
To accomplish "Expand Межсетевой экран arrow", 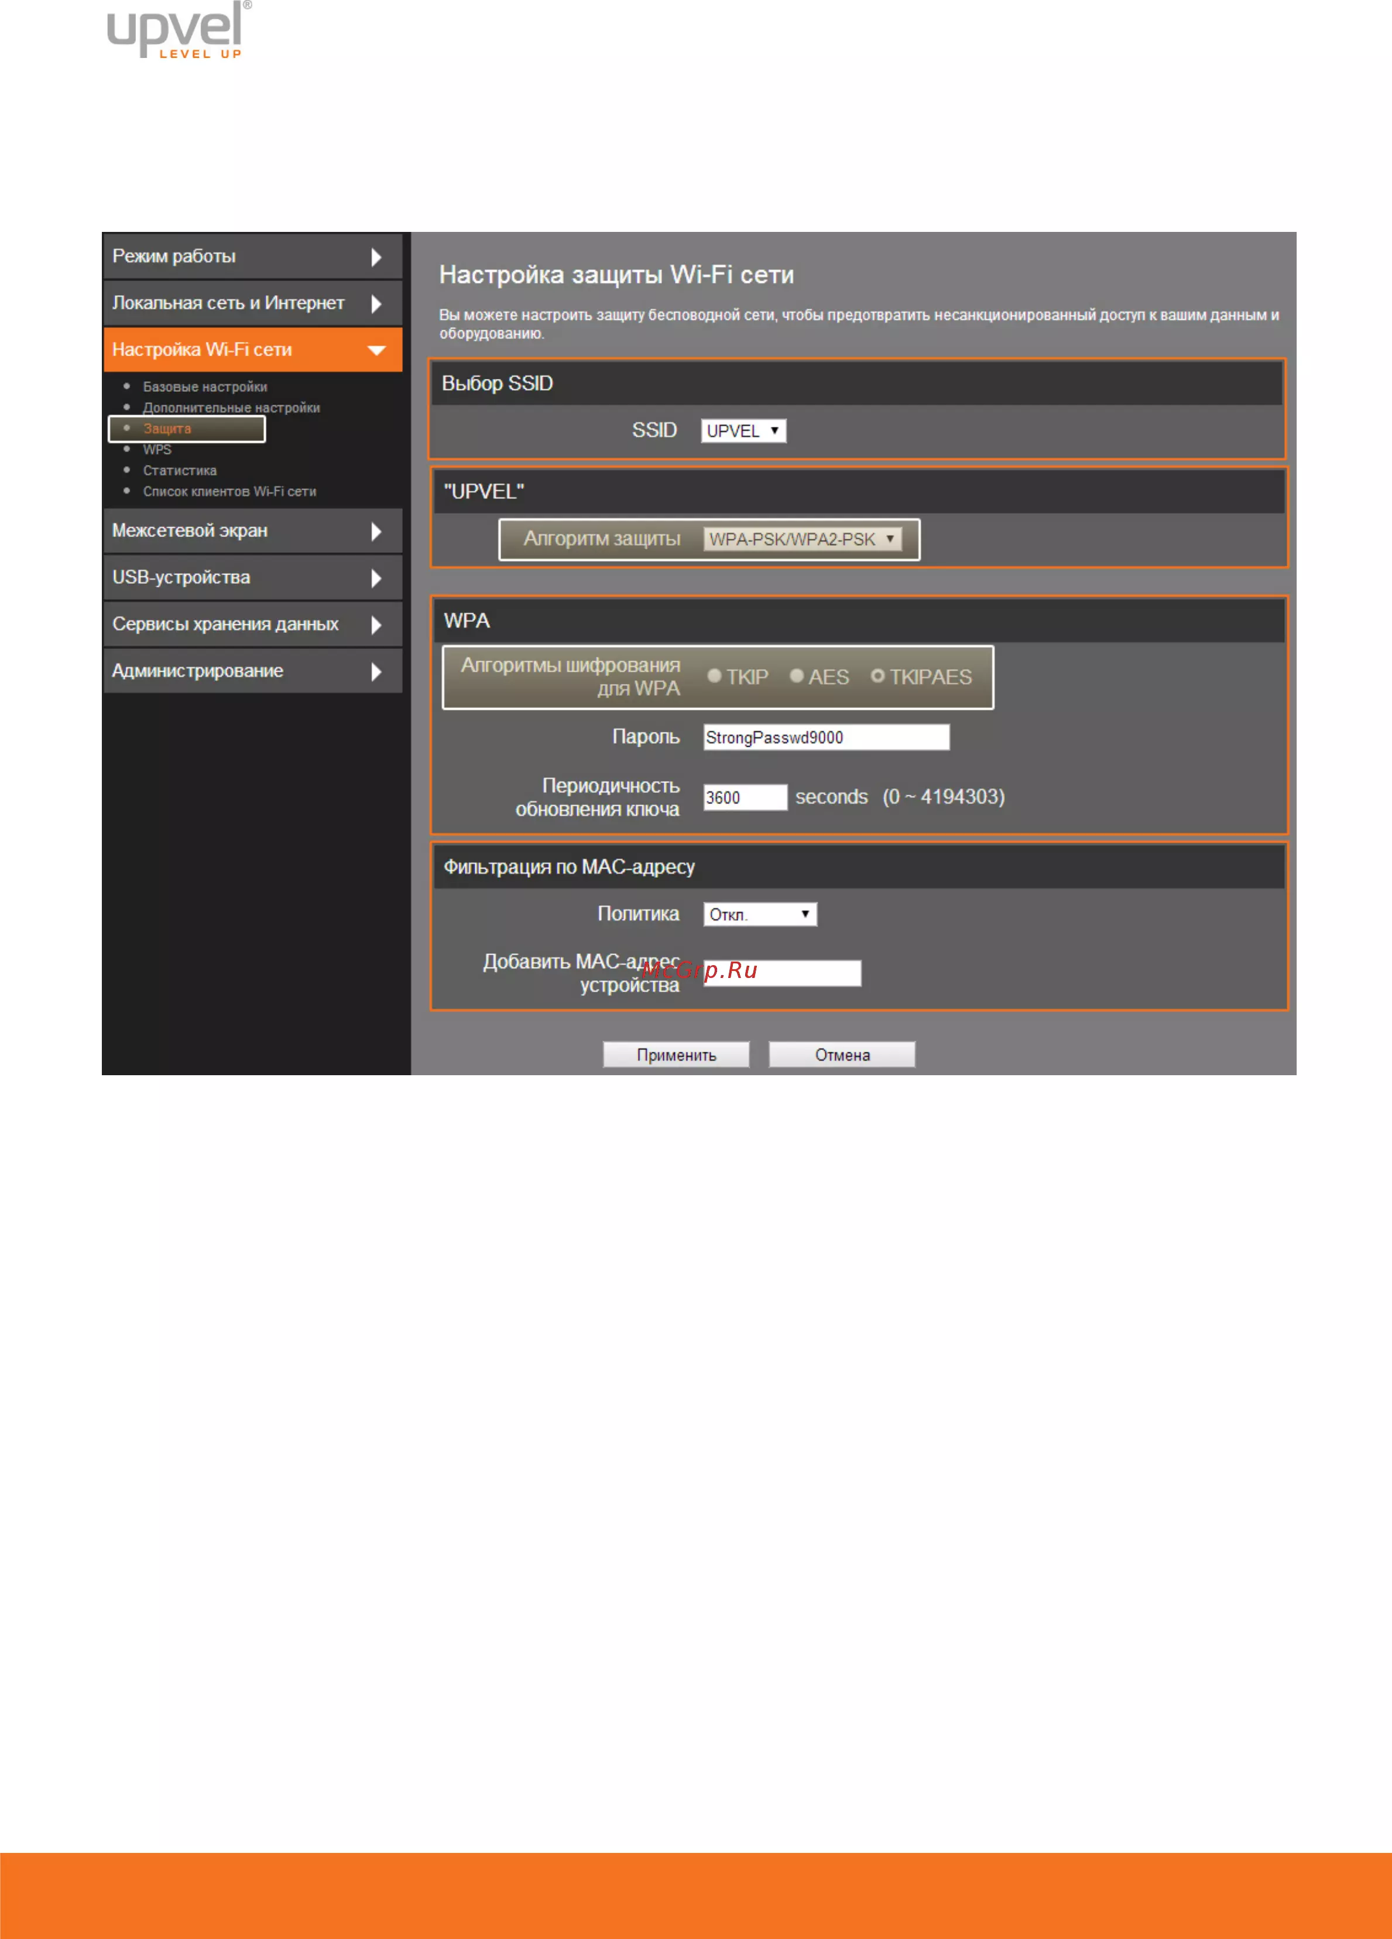I will pos(376,531).
